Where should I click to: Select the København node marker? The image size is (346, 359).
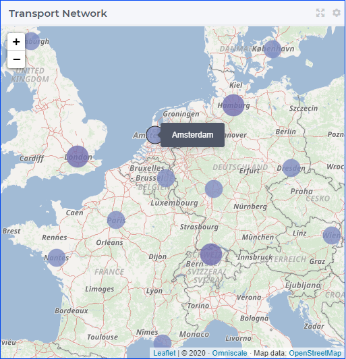pos(272,49)
